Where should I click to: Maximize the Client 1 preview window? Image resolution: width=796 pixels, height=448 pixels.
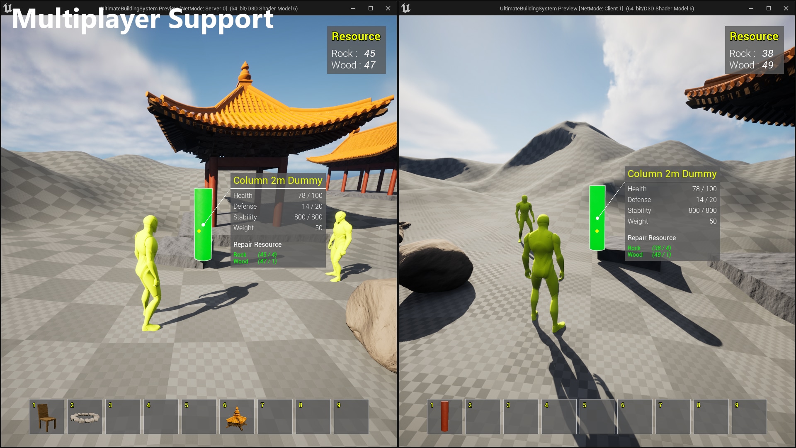point(768,8)
